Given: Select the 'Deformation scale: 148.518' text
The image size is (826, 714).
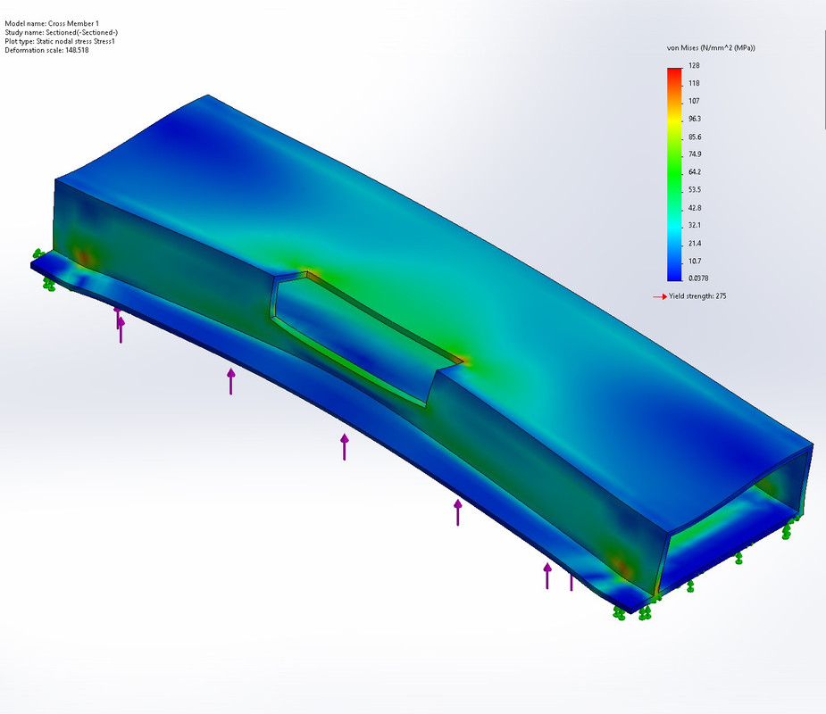Looking at the screenshot, I should [x=46, y=51].
